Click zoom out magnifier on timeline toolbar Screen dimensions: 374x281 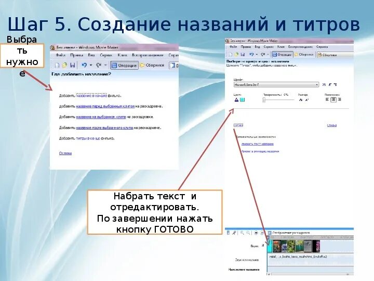[x=248, y=233]
